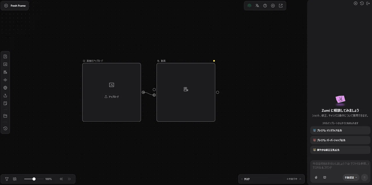Click the output port of the image upload node
The image size is (372, 185).
point(143,92)
